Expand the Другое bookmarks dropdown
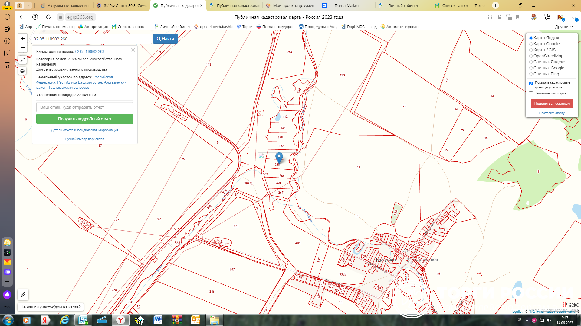The height and width of the screenshot is (326, 581). point(564,27)
